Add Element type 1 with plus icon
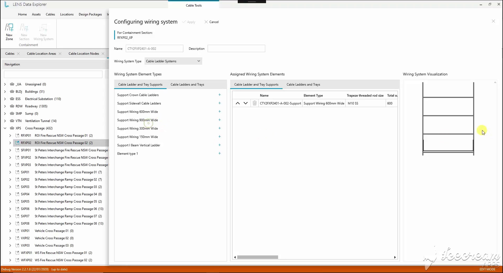The height and width of the screenshot is (273, 503). point(220,154)
